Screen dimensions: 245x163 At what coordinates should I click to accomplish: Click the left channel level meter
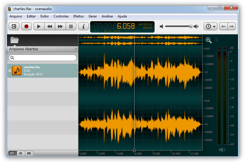(x=219, y=98)
